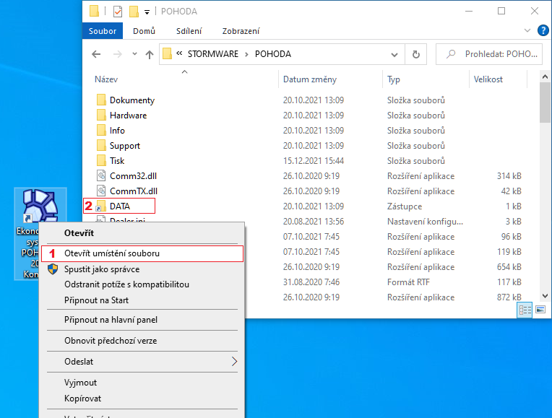
Task: Open the POHODA desktop shortcut icon
Action: point(40,206)
